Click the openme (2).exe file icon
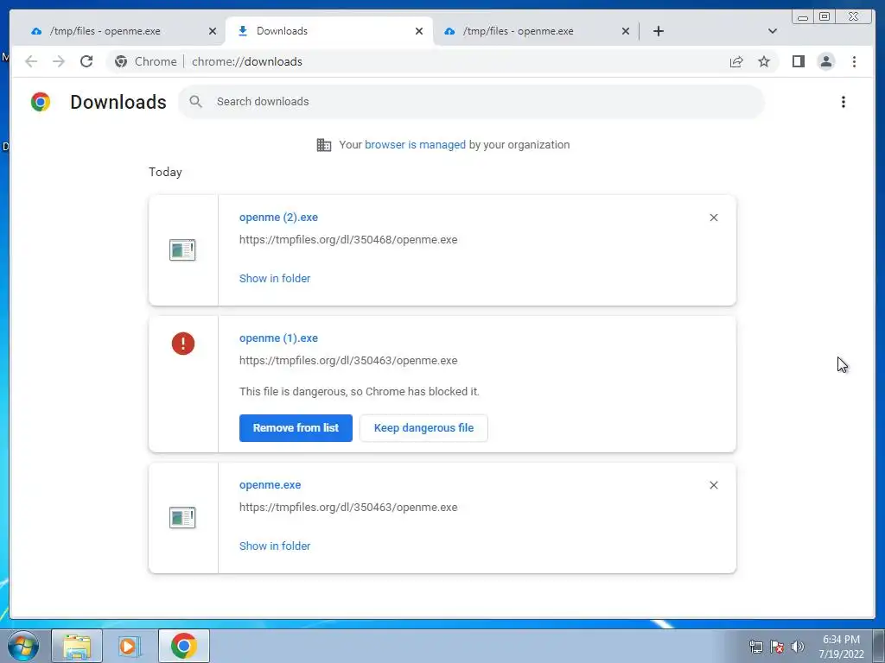Screen dimensions: 885x663 pos(182,249)
